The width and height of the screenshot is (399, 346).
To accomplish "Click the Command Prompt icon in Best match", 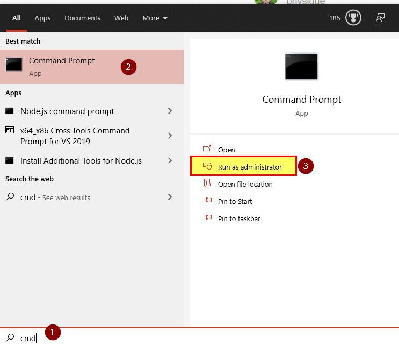I will (14, 65).
